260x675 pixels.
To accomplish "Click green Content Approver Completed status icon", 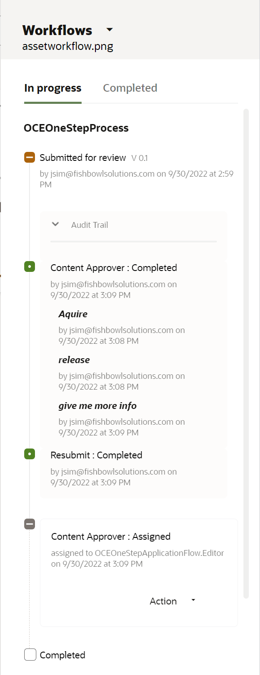I will pos(30,267).
